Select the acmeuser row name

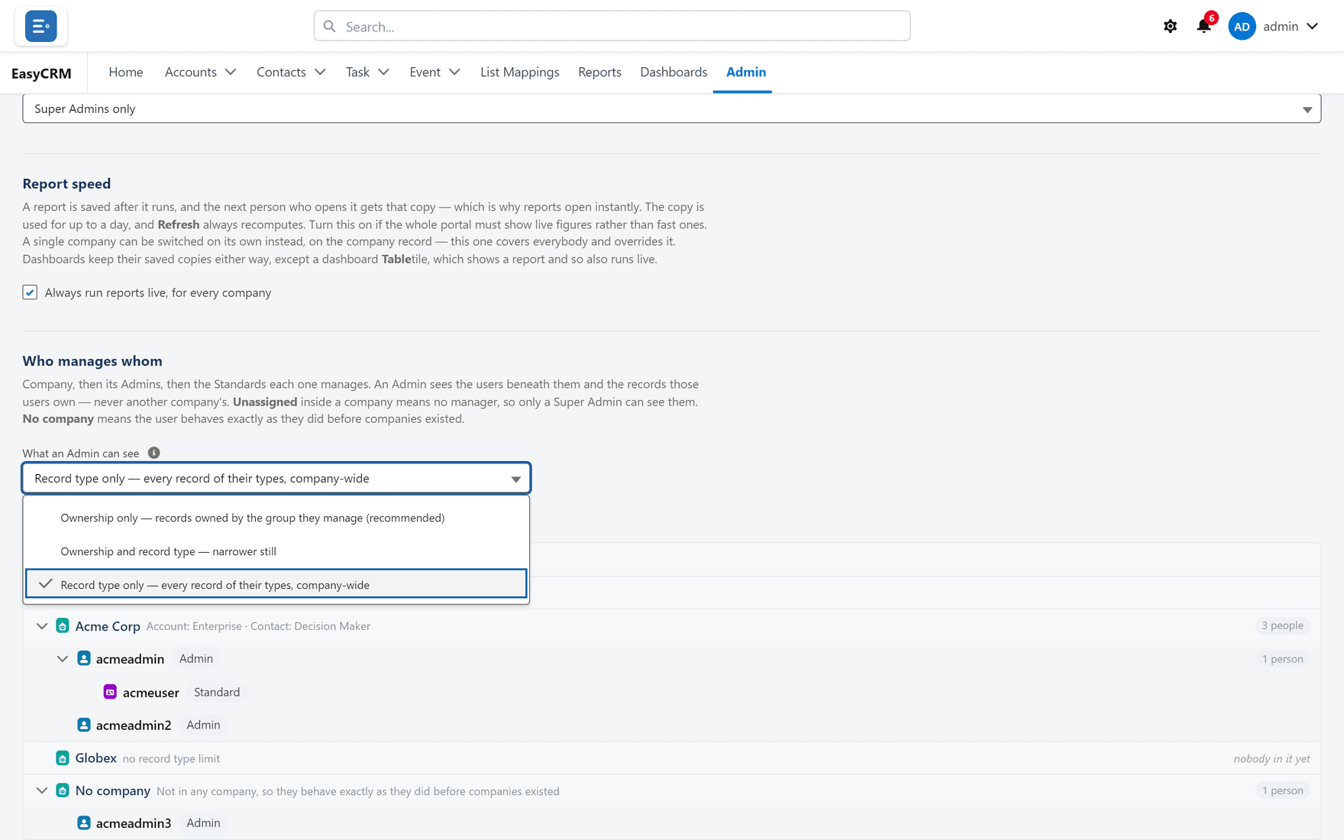(151, 693)
